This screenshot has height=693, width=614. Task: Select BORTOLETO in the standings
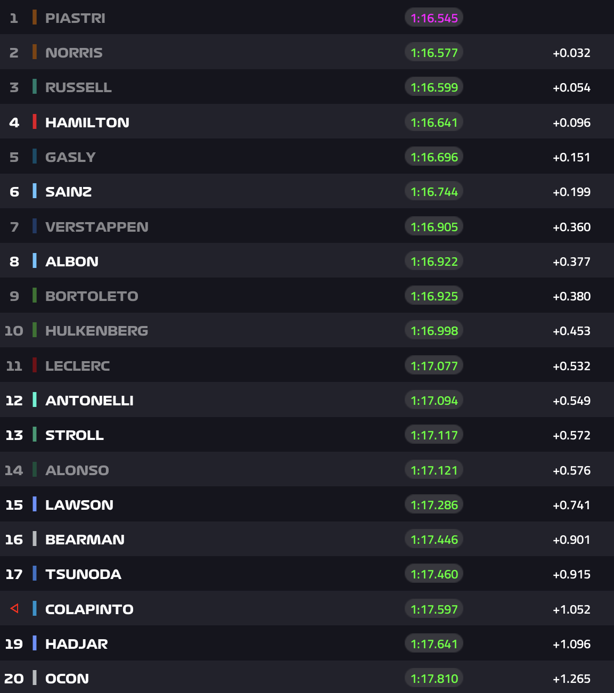click(92, 296)
